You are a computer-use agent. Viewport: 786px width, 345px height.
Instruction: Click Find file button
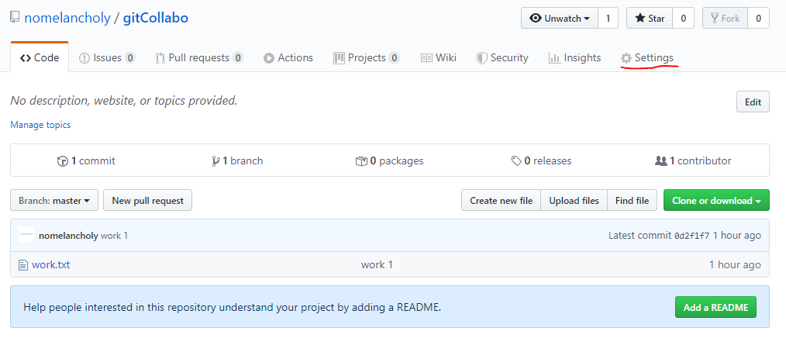tap(632, 200)
